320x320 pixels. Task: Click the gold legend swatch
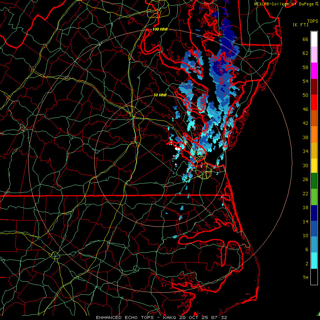pos(314,150)
